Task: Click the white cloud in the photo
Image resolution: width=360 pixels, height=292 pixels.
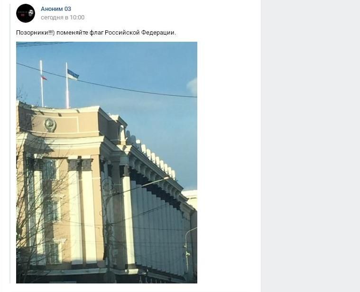Action: coord(193,87)
